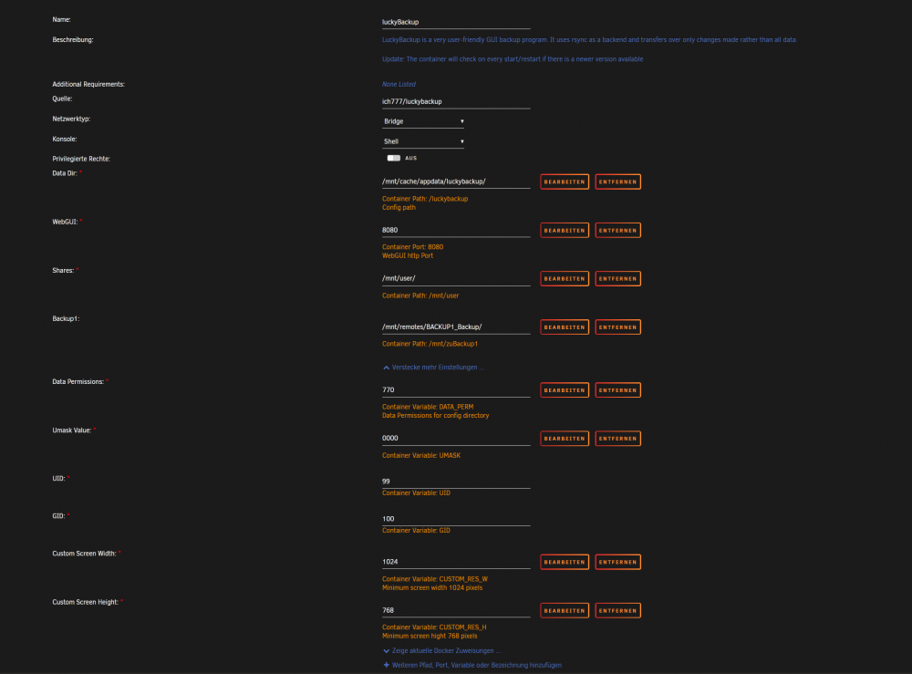Click the 'LuckyBackup is a very user-friendly' description
The image size is (912, 674).
click(x=589, y=40)
